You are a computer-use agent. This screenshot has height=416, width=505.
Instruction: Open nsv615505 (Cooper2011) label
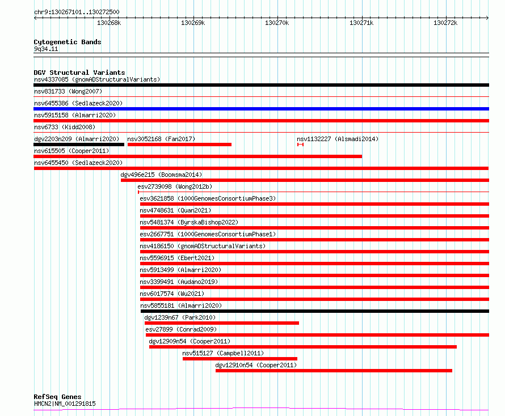pyautogui.click(x=71, y=151)
